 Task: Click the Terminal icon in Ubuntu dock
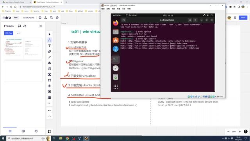tap(116, 60)
